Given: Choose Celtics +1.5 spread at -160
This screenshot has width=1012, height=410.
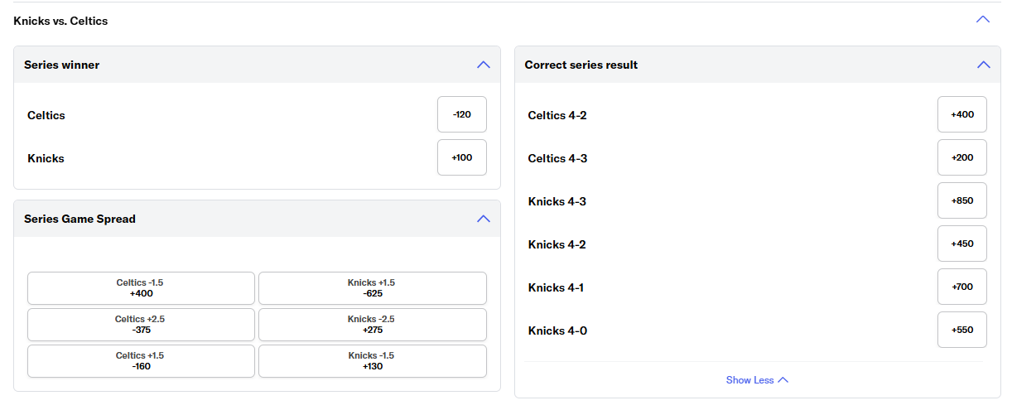Looking at the screenshot, I should [x=141, y=361].
